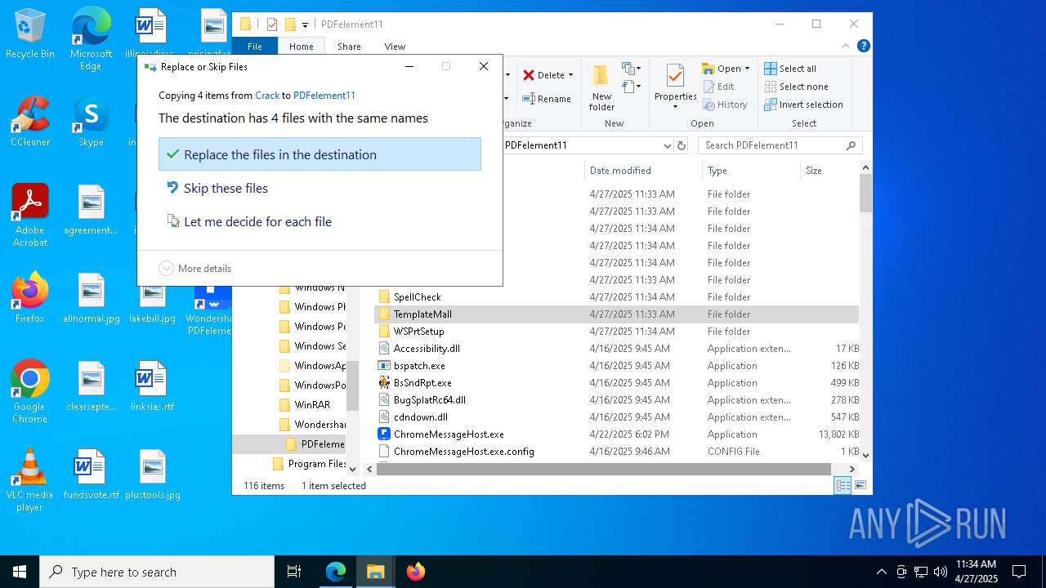
Task: Launch Google Chrome from the desktop
Action: pyautogui.click(x=30, y=392)
